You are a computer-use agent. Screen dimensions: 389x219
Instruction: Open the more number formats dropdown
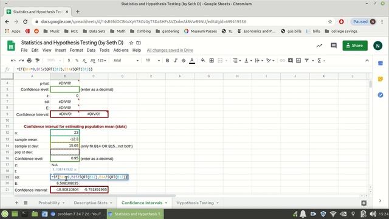102,60
